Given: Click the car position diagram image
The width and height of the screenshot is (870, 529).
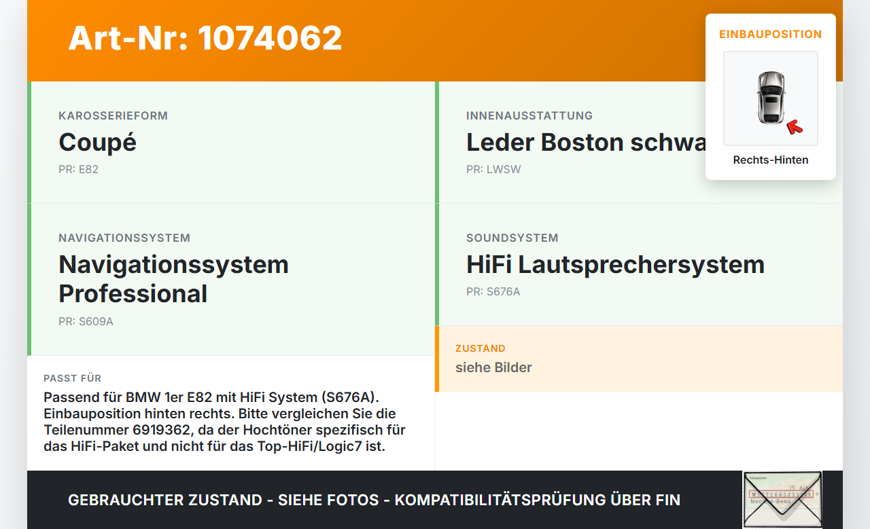Looking at the screenshot, I should (x=771, y=98).
